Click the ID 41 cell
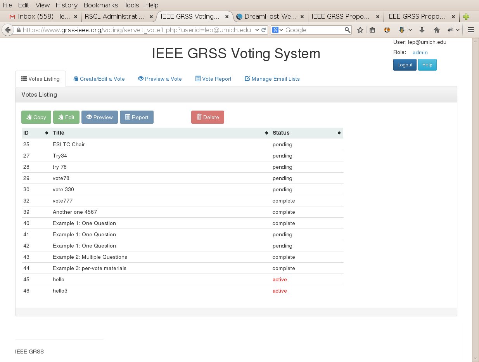Screen dimensions: 479x362 click(x=36, y=234)
